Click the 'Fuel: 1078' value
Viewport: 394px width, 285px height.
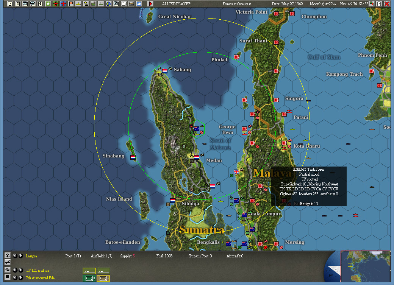click(164, 256)
